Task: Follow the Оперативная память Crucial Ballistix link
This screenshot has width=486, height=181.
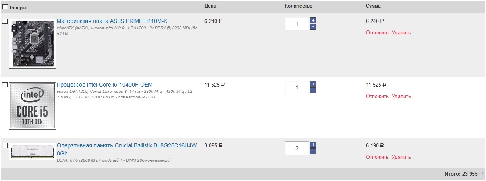Action: 127,145
